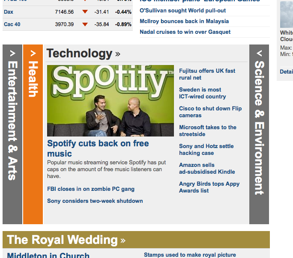This screenshot has width=293, height=258.
Task: Open 'Sony and Hotz settle hacking case'
Action: tap(206, 149)
